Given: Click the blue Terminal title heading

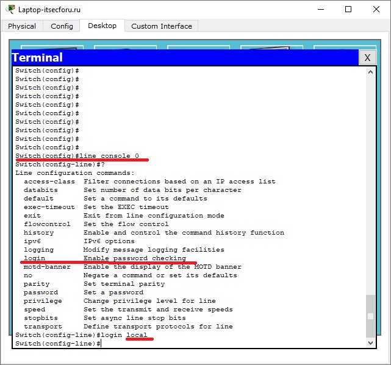Looking at the screenshot, I should [37, 58].
